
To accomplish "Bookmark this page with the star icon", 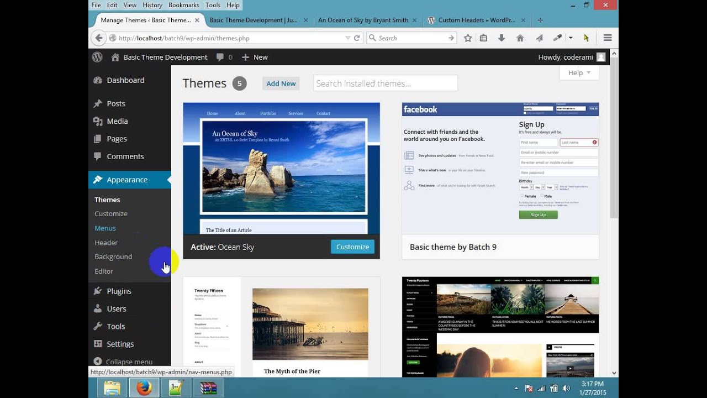I will (468, 38).
